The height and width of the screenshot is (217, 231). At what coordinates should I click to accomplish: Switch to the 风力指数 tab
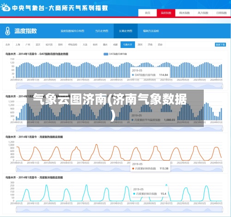click(203, 13)
